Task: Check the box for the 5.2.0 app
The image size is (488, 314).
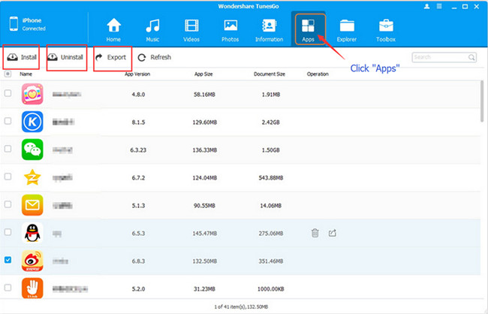Action: point(8,287)
